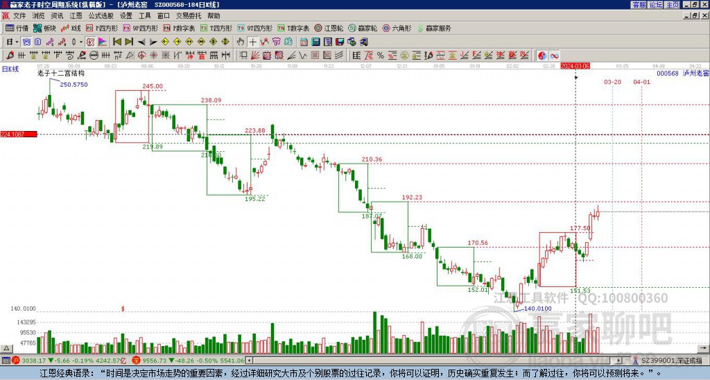Click the save floppy disk icon
This screenshot has height=380, width=710.
coord(340,42)
